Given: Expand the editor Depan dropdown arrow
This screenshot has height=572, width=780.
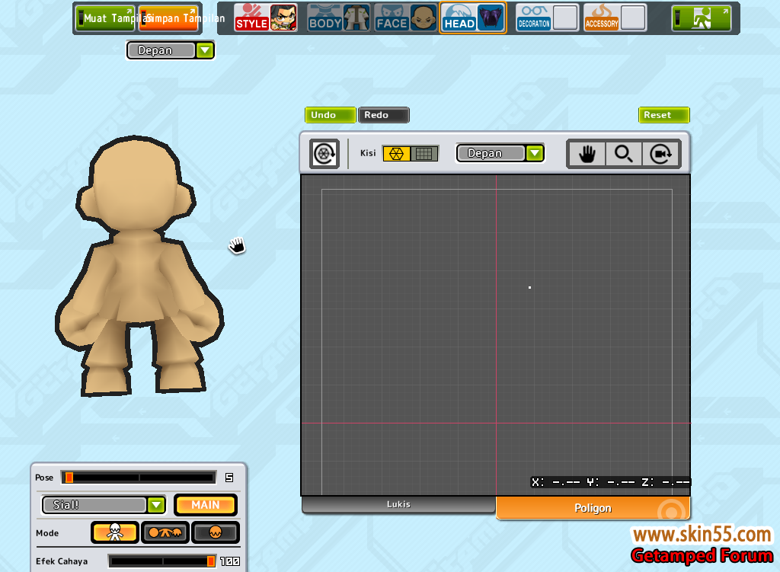Looking at the screenshot, I should pyautogui.click(x=535, y=153).
